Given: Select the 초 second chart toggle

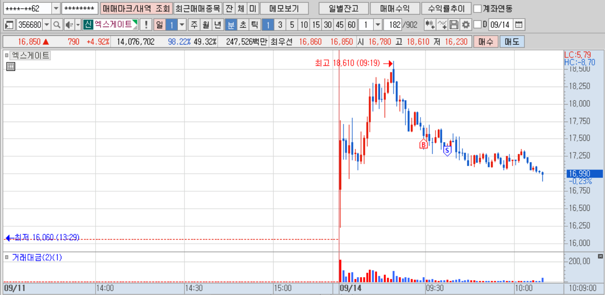Looking at the screenshot, I should click(x=242, y=25).
